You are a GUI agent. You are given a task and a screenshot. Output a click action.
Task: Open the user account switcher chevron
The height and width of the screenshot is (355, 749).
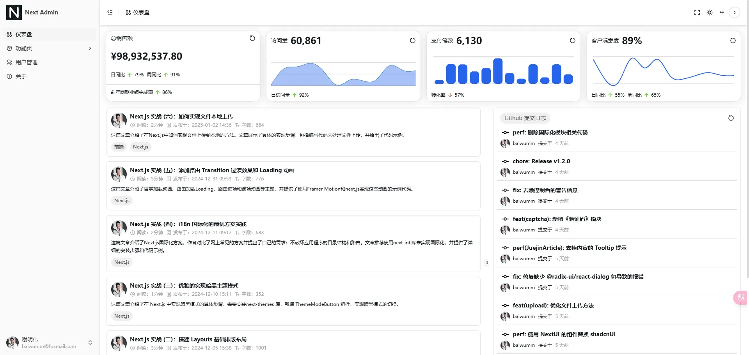click(90, 343)
